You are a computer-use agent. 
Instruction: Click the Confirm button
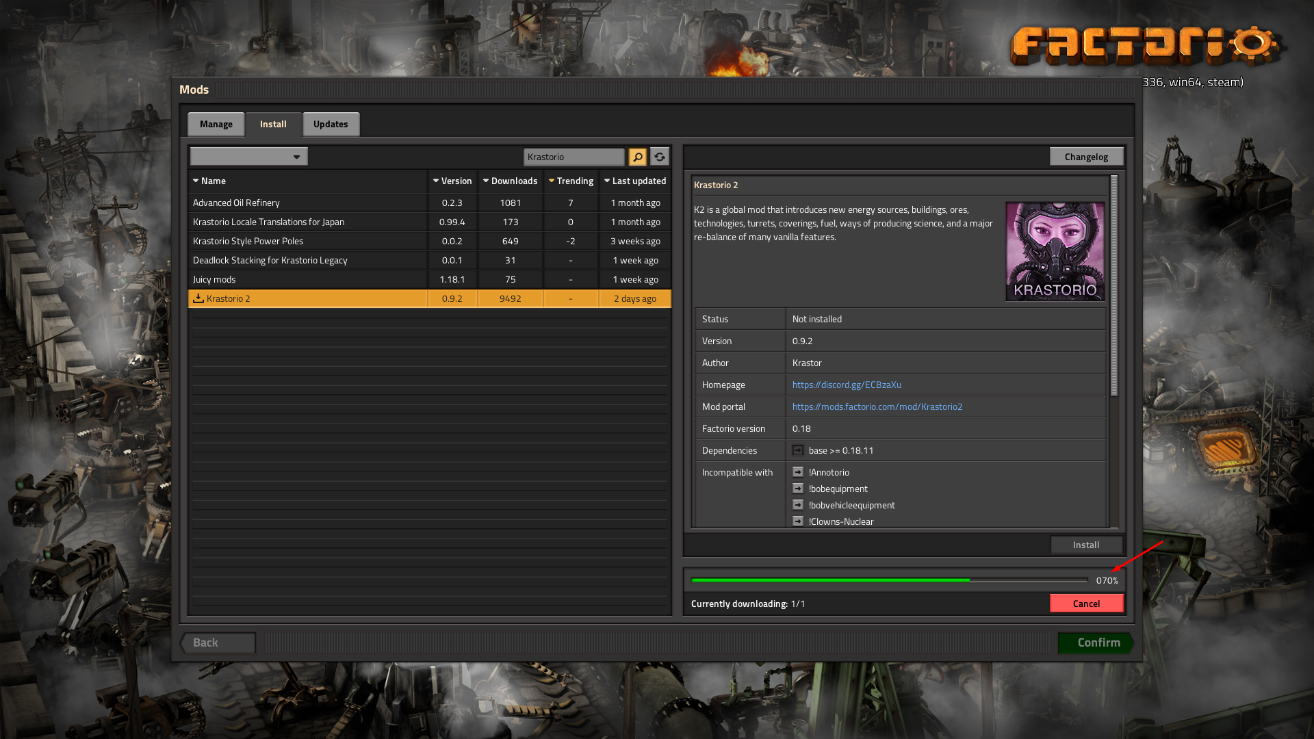tap(1096, 643)
